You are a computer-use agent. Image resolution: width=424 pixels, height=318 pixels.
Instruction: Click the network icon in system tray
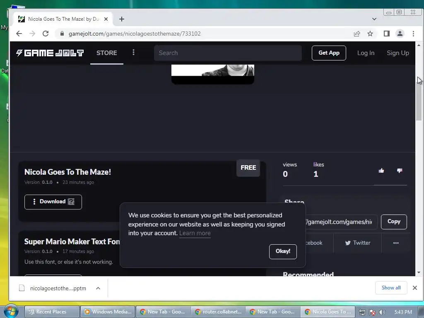pos(362,312)
